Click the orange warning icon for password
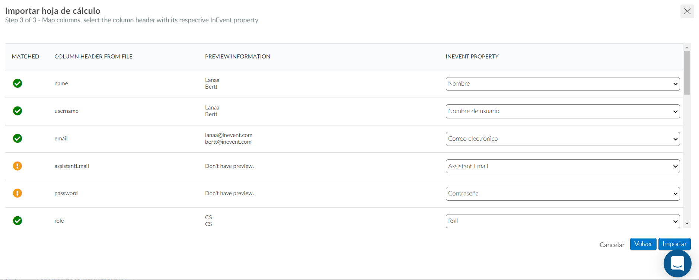 17,193
